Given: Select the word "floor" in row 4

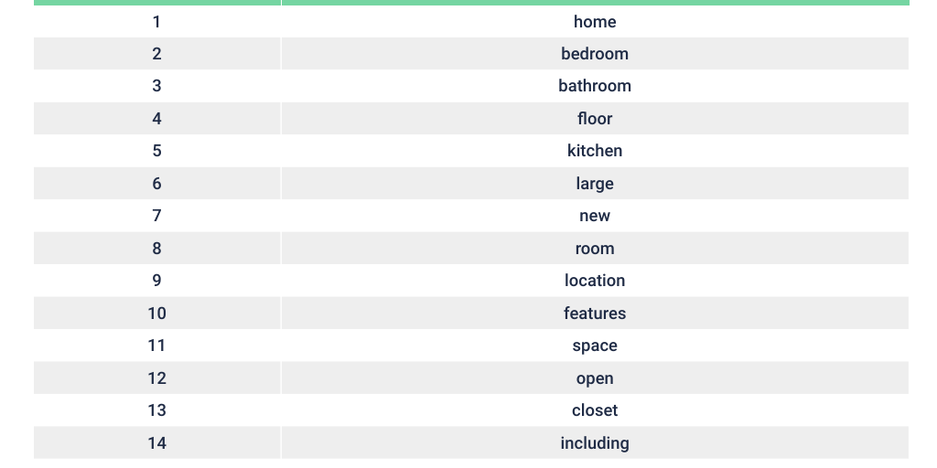Looking at the screenshot, I should (595, 119).
